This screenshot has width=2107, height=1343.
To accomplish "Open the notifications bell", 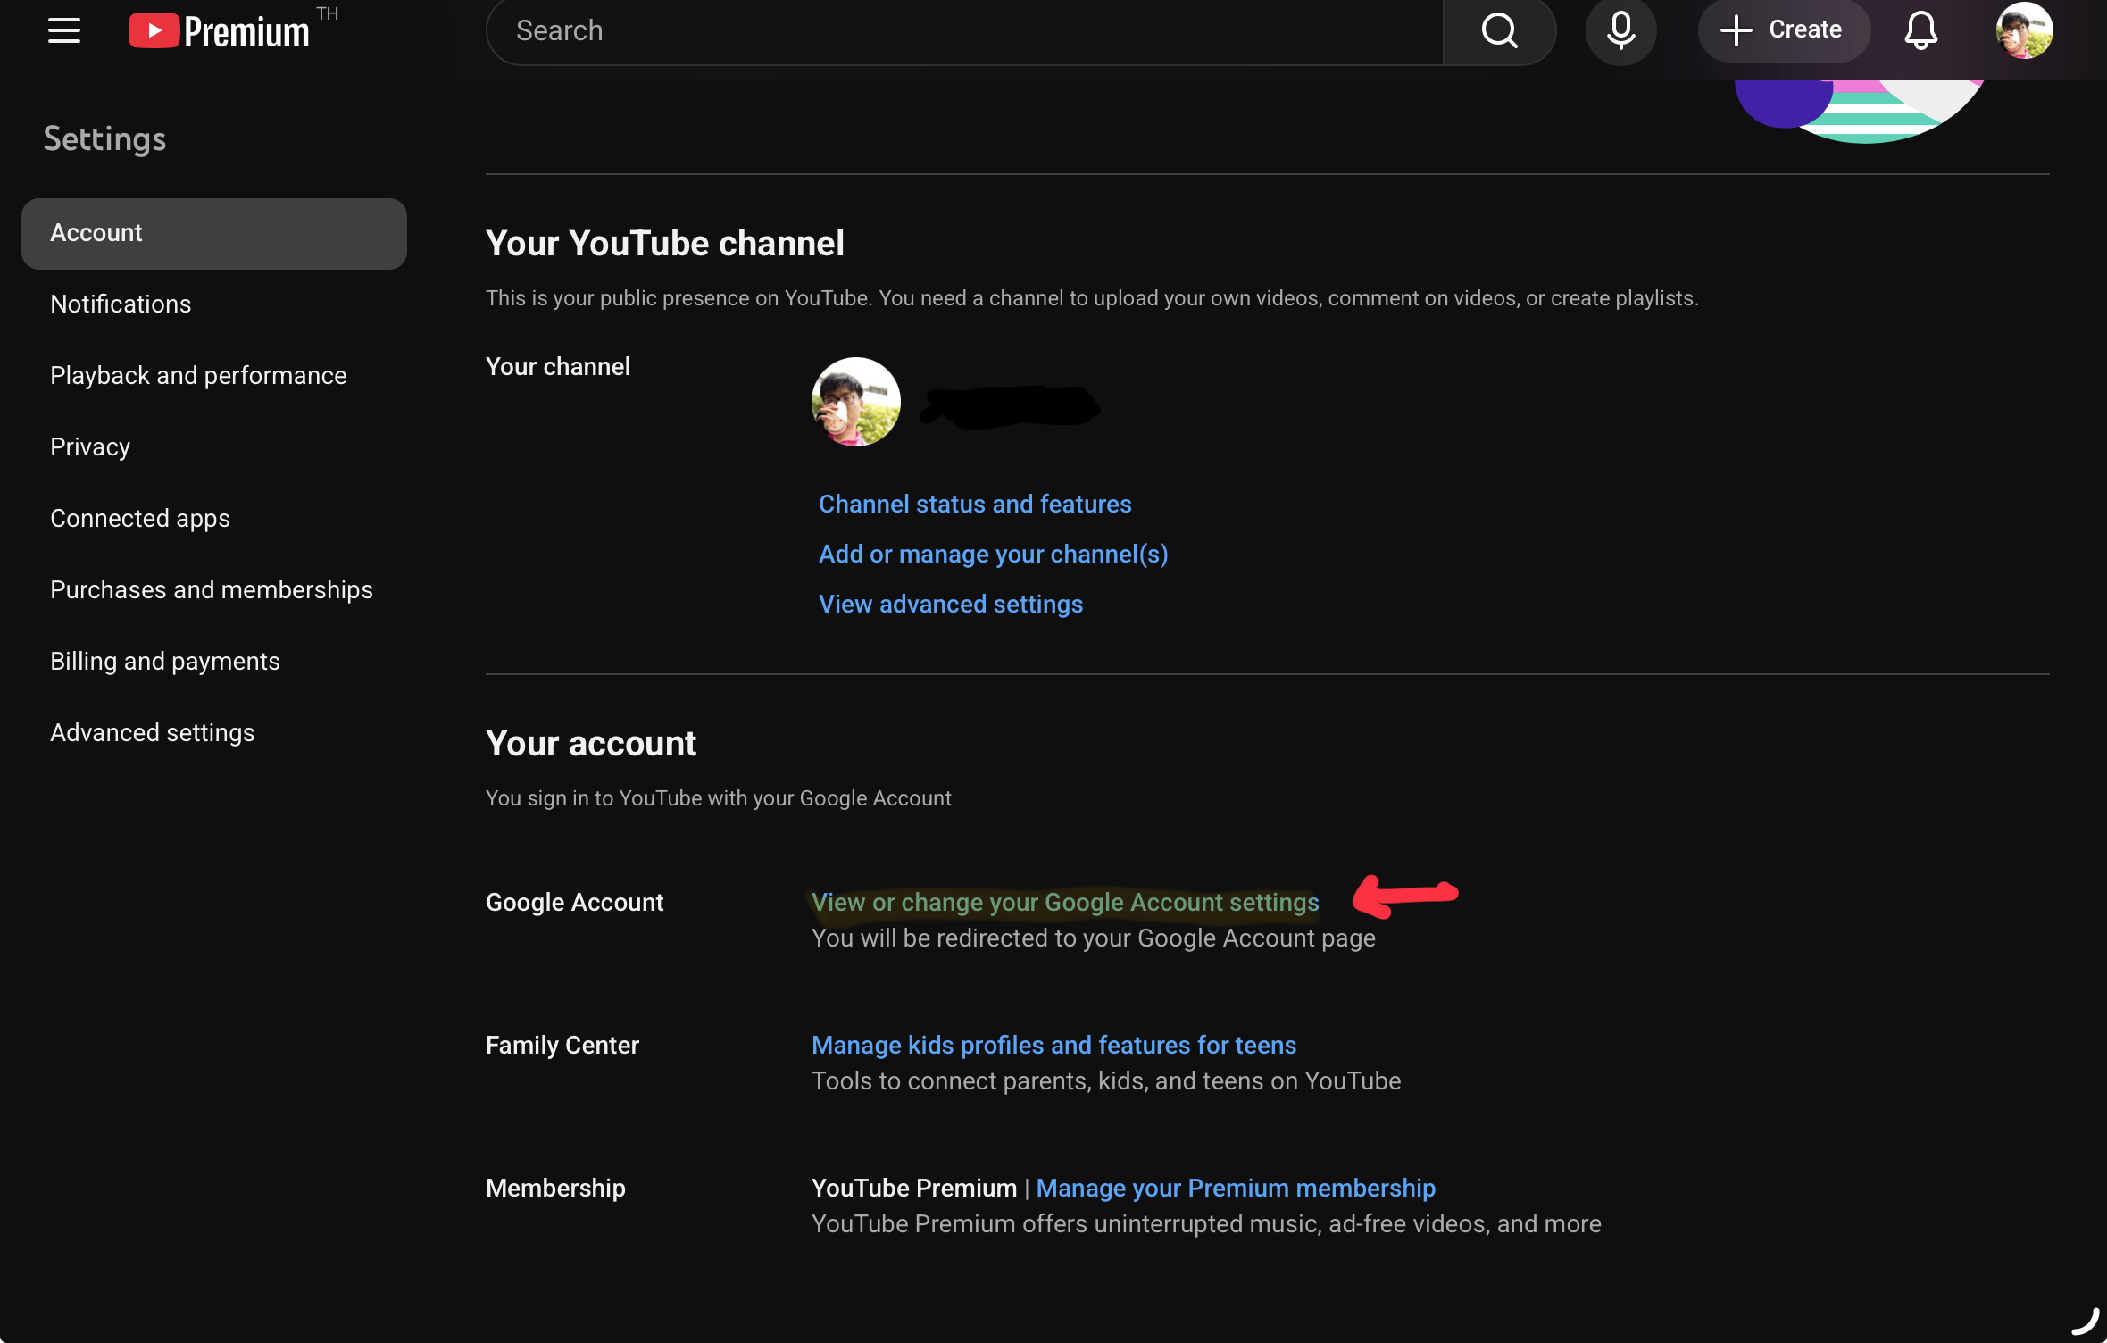I will click(1920, 30).
